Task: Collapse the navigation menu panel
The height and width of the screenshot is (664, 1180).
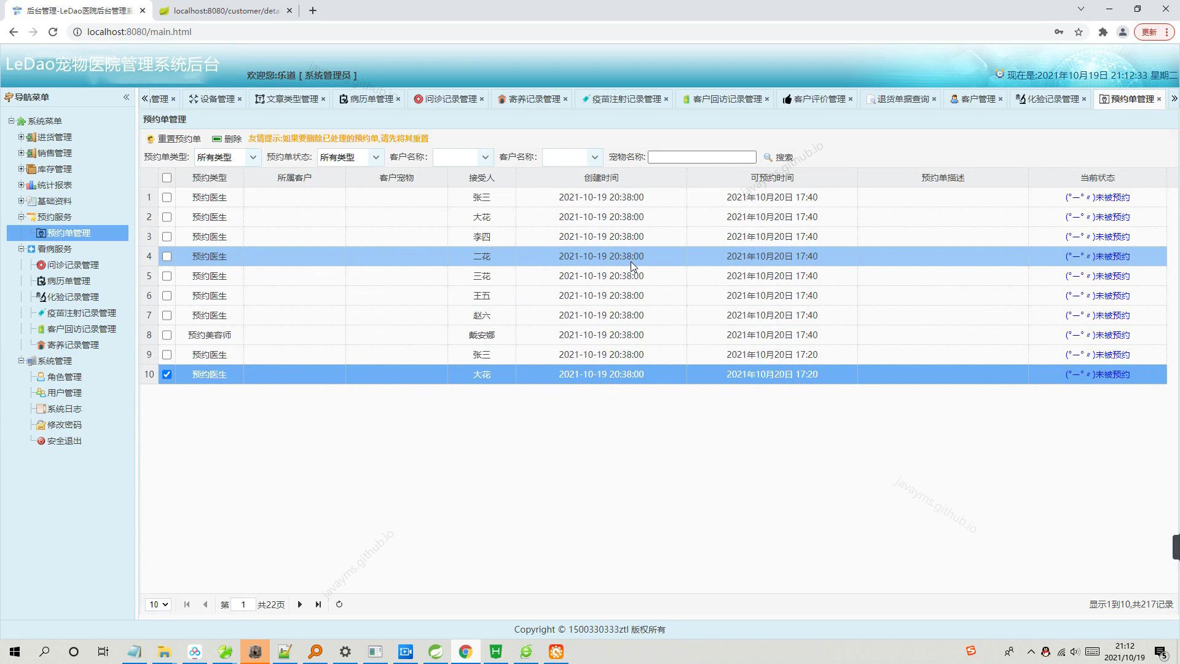Action: [x=126, y=97]
